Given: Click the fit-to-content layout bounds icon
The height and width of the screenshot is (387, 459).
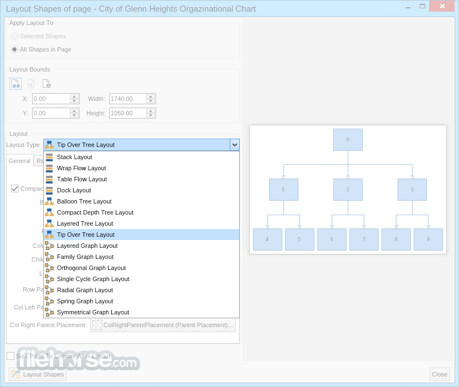Looking at the screenshot, I should 16,84.
